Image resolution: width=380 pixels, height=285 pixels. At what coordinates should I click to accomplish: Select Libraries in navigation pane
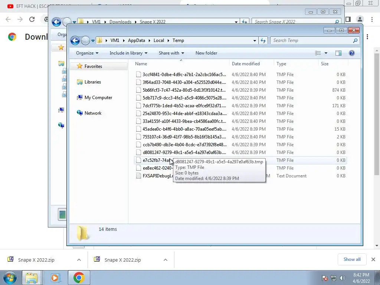[x=92, y=82]
